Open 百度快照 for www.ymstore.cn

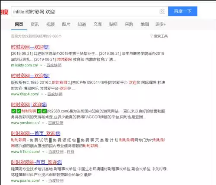tap(56, 123)
